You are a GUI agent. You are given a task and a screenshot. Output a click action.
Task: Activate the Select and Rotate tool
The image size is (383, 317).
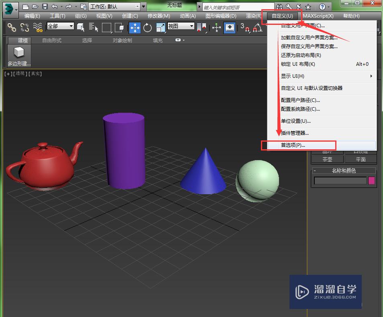click(x=148, y=27)
